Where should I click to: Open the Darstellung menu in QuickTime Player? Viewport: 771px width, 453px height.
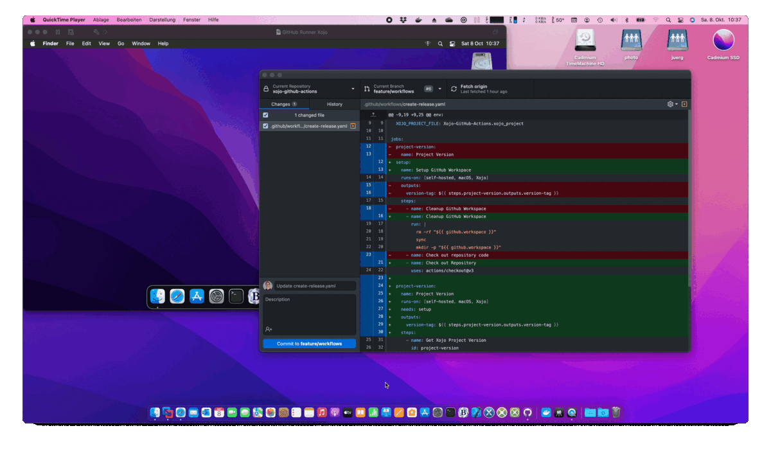(x=162, y=20)
